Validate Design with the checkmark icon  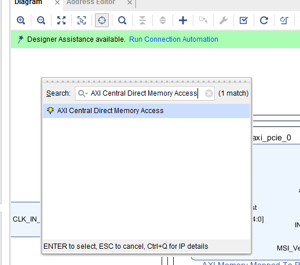(x=244, y=20)
